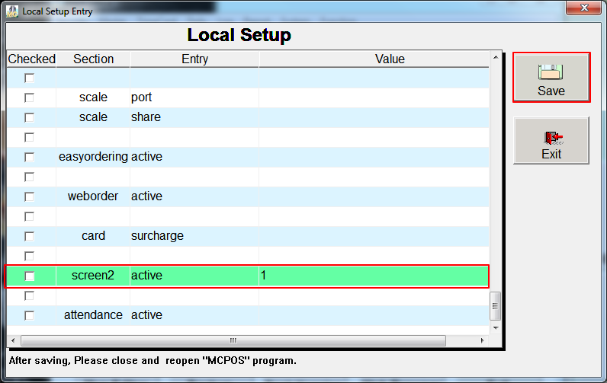Click the scale share value cell

pyautogui.click(x=374, y=117)
